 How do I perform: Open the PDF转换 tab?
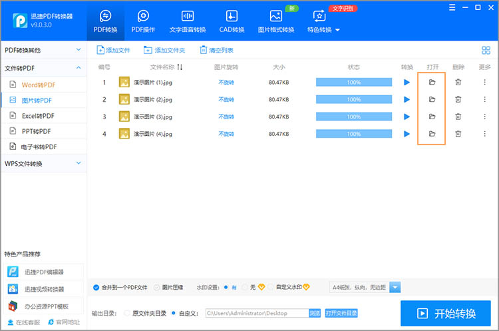coord(105,21)
